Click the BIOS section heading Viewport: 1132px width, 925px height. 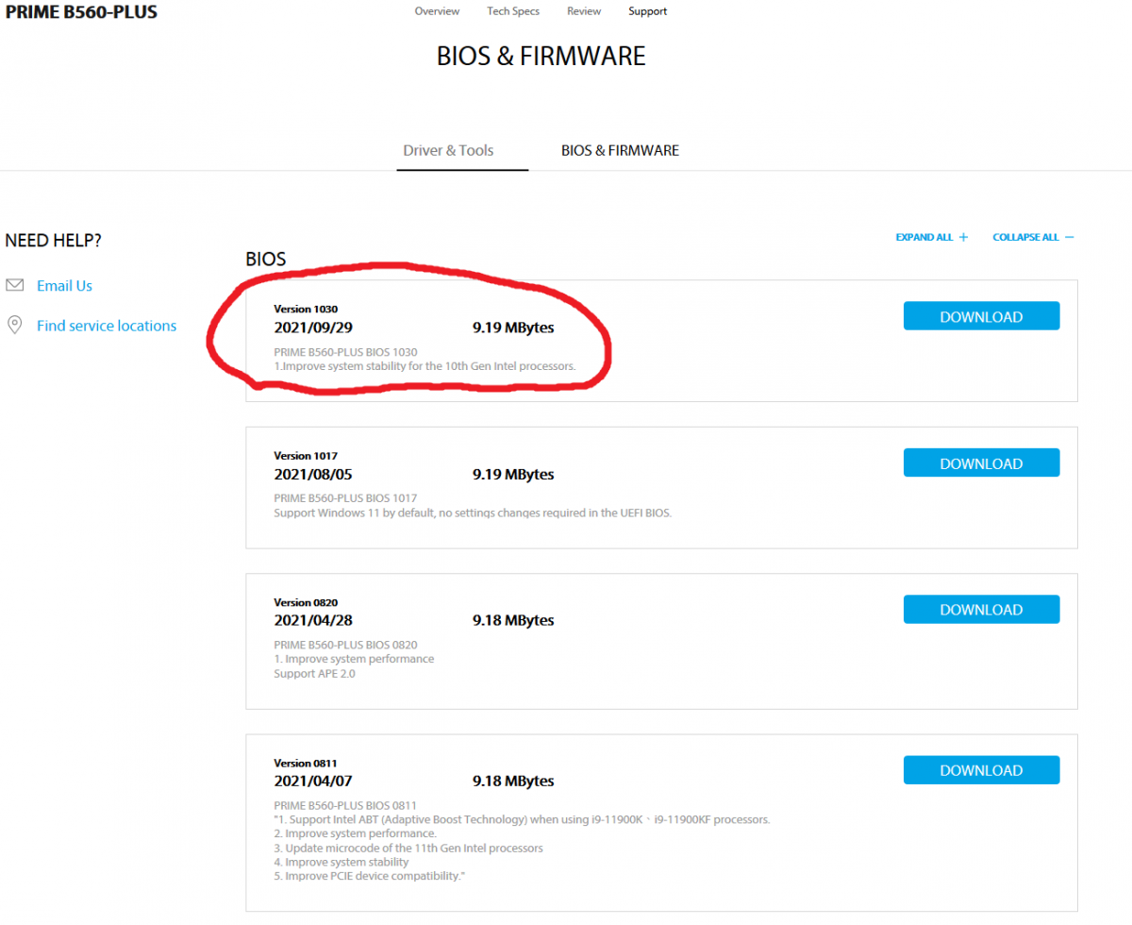(x=266, y=259)
